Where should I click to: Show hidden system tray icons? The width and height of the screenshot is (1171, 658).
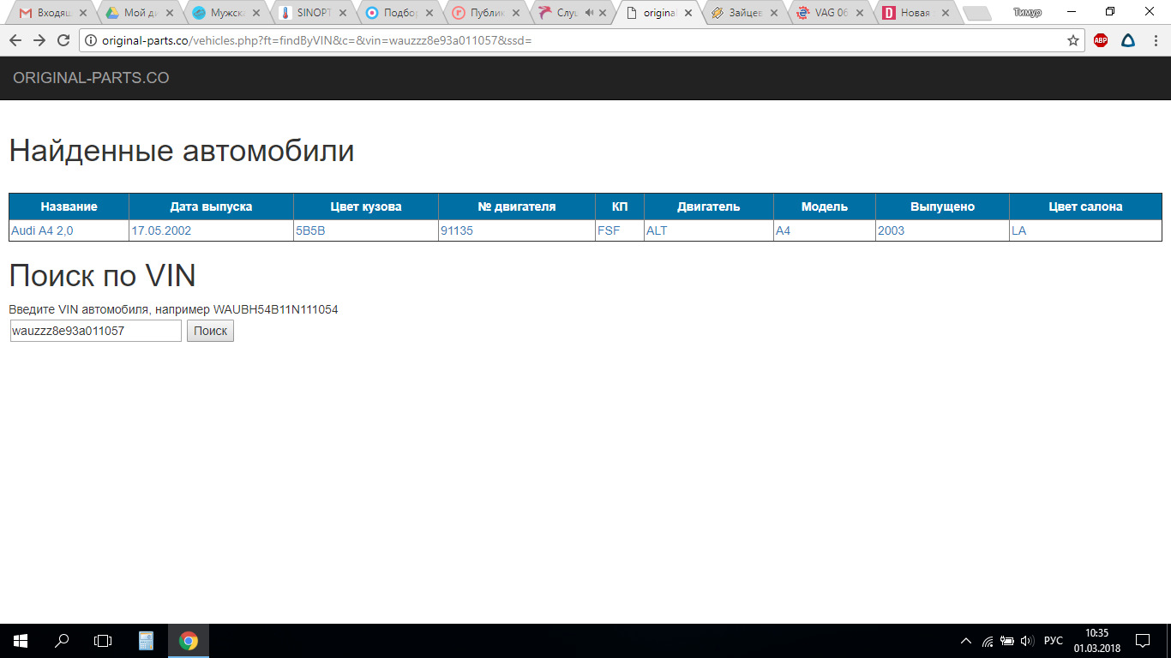966,641
